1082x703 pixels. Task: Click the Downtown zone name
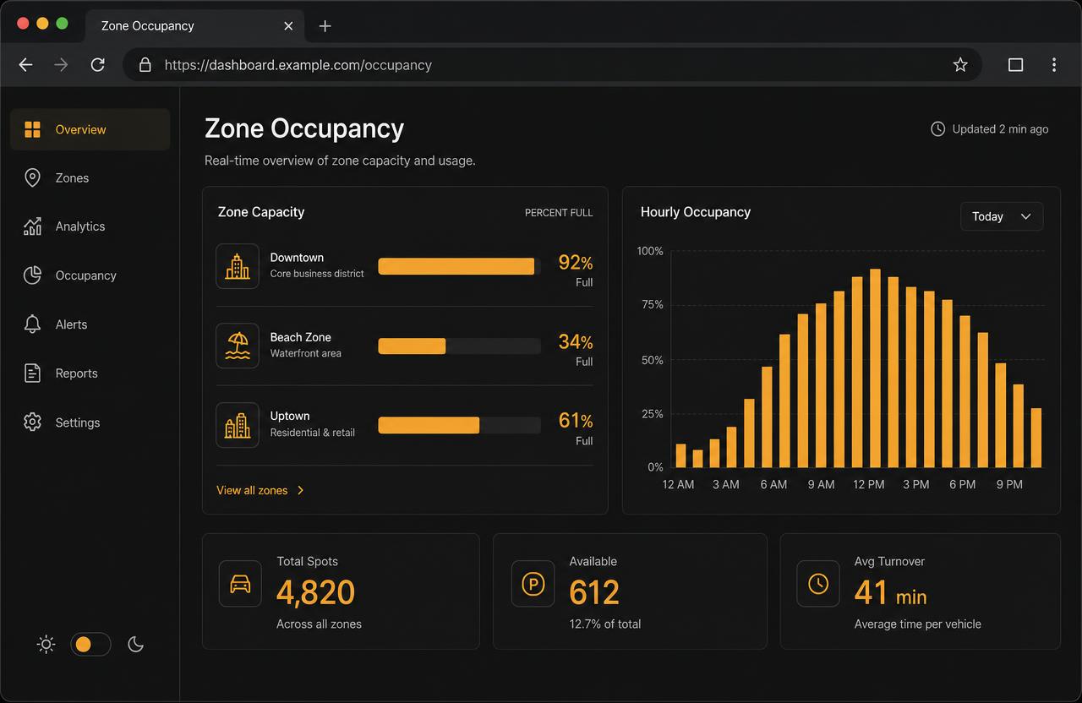[x=297, y=258]
